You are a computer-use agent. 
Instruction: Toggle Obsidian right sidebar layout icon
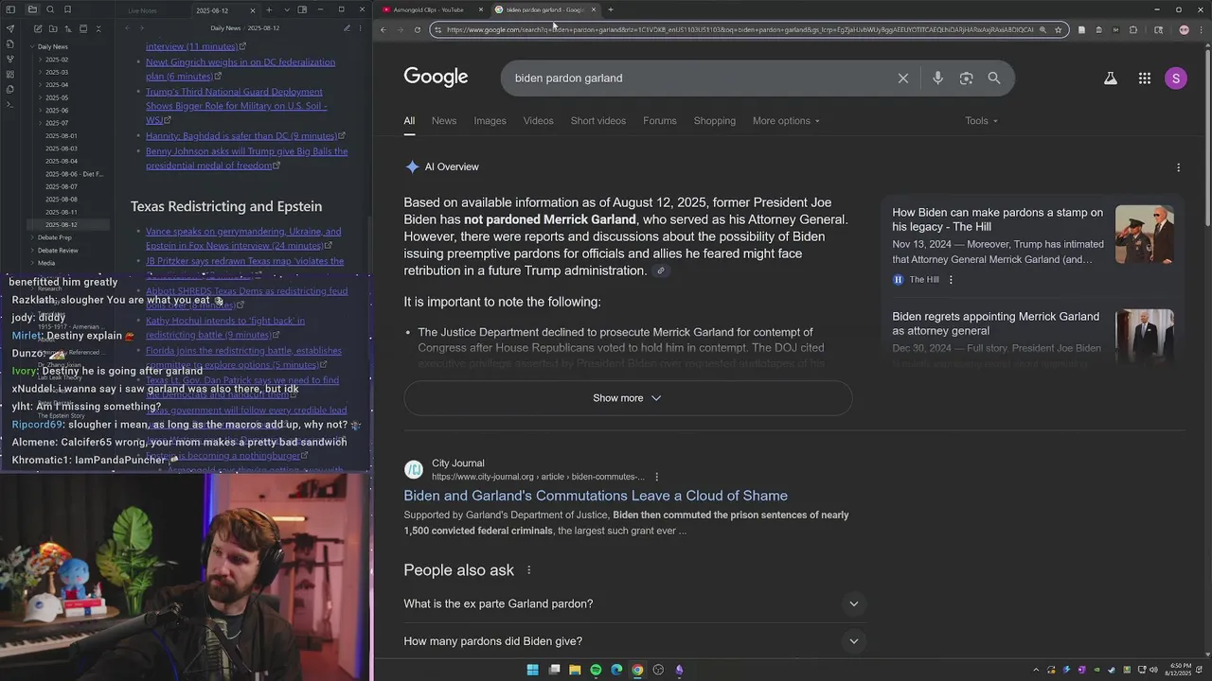[x=302, y=9]
